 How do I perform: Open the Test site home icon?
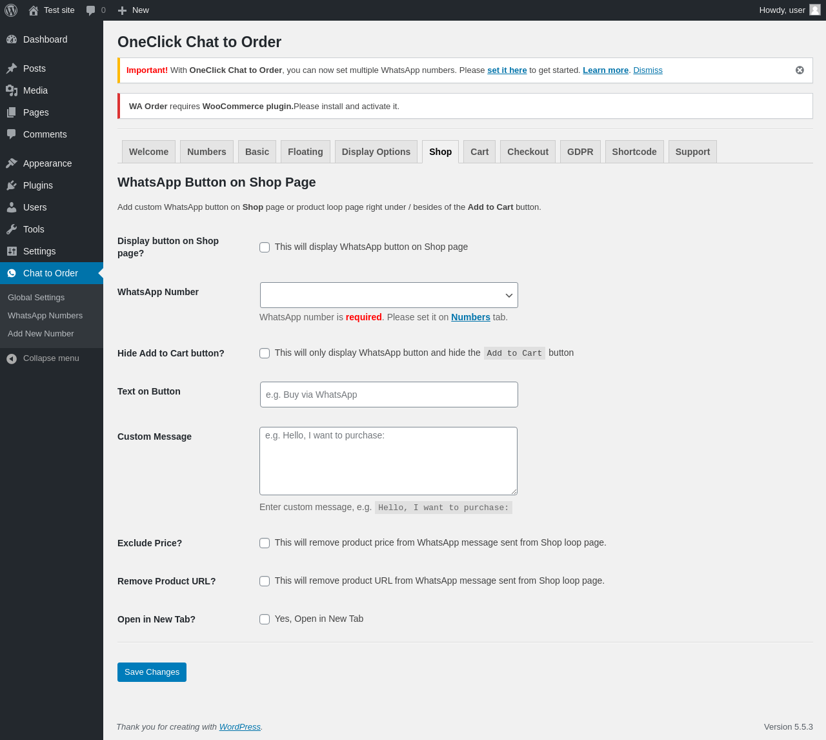point(34,10)
